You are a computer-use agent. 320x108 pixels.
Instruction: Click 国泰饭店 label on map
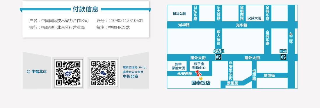pyautogui.click(x=201, y=83)
